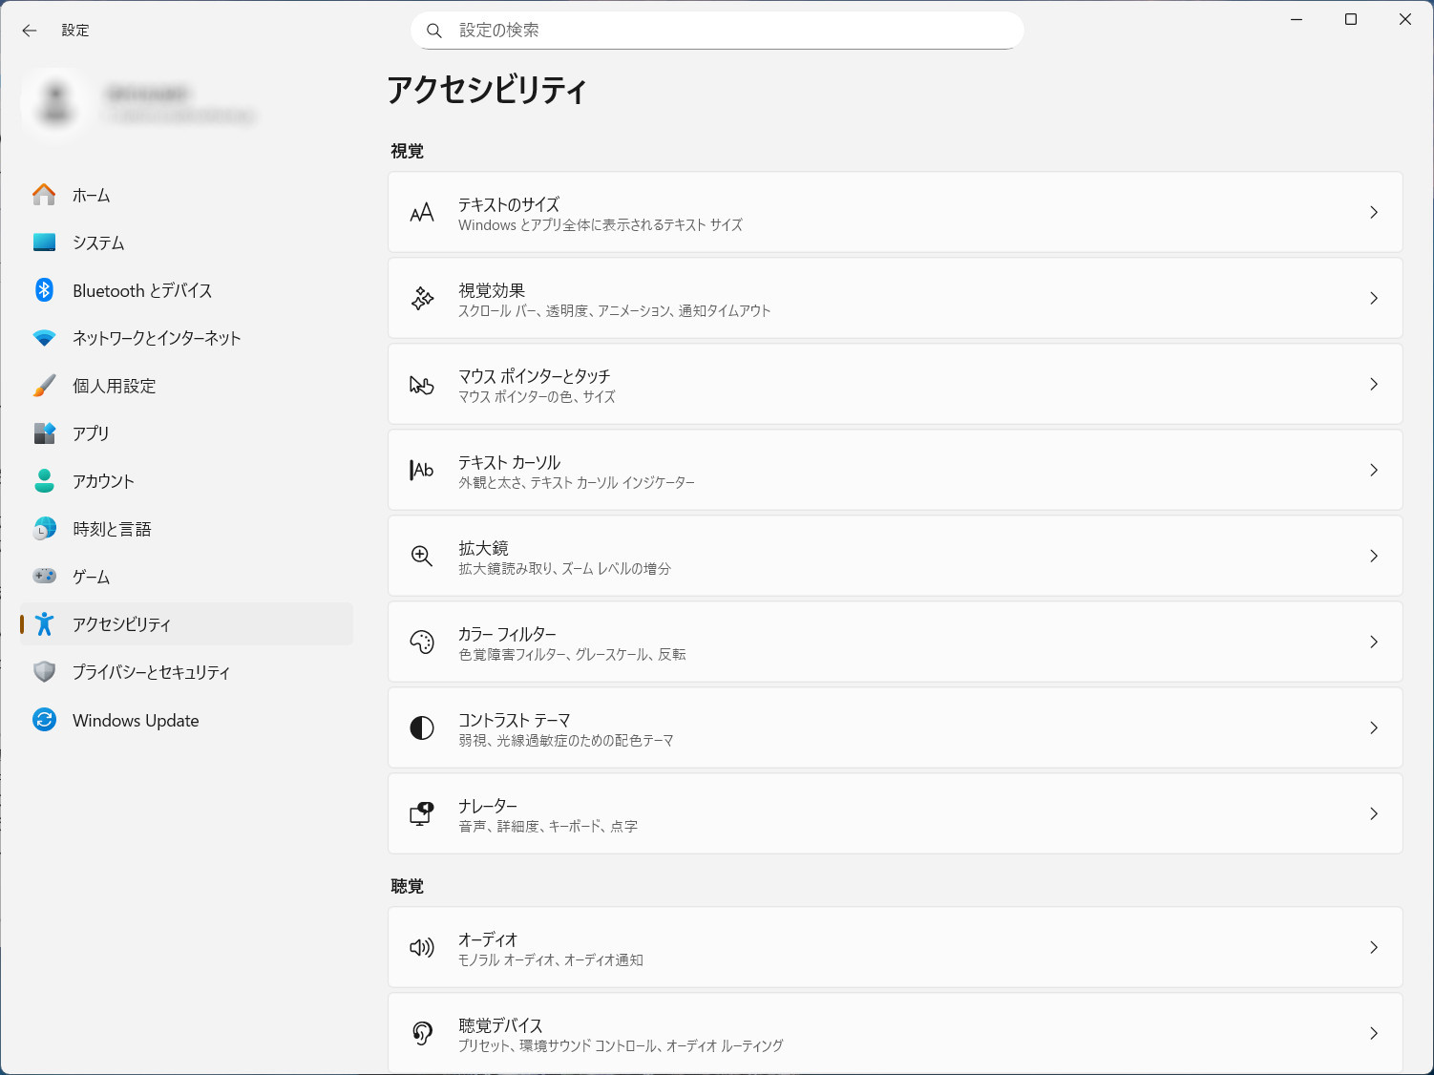Image resolution: width=1434 pixels, height=1075 pixels.
Task: Open 聴覚デバイス via its right chevron
Action: [x=1374, y=1033]
